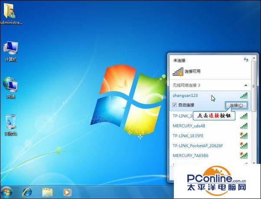Click the network list scrollbar thumb
The height and width of the screenshot is (199, 261).
pyautogui.click(x=254, y=86)
